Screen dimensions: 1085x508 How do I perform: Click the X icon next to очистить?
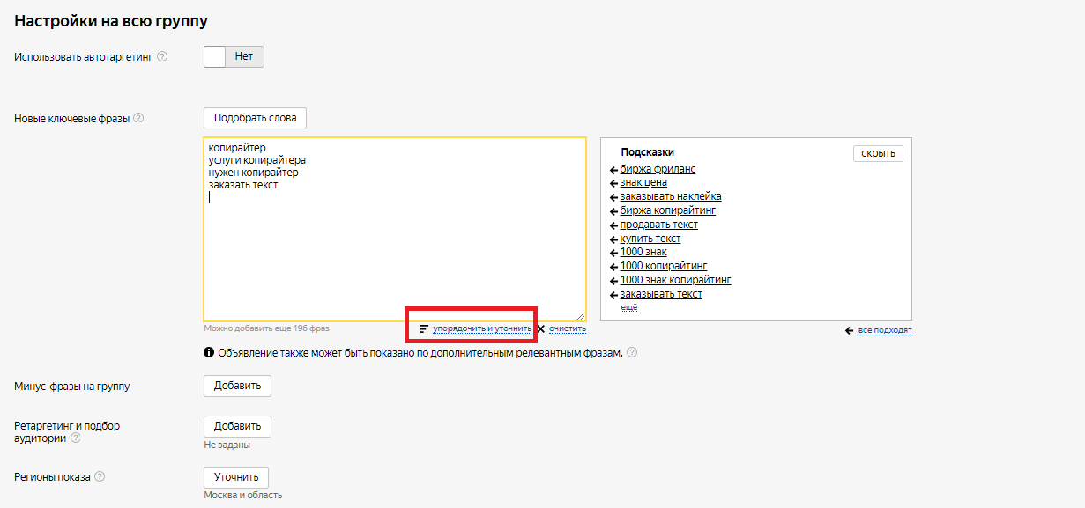coord(540,328)
